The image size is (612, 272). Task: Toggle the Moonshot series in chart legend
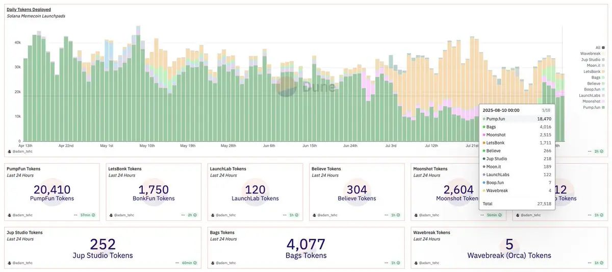click(594, 101)
